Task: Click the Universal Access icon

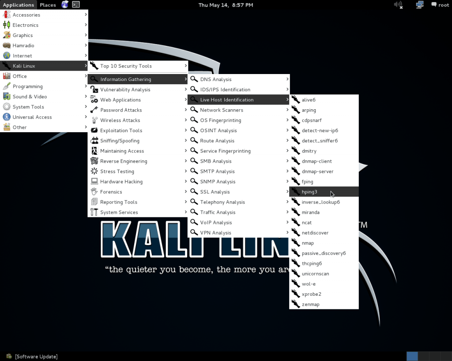Action: click(7, 117)
